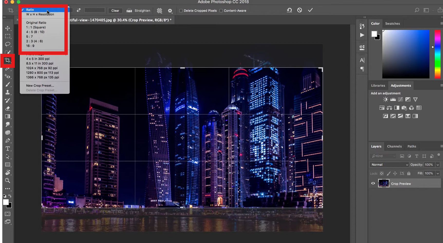Enable Content-Aware fill option
This screenshot has height=243, width=443.
221,11
